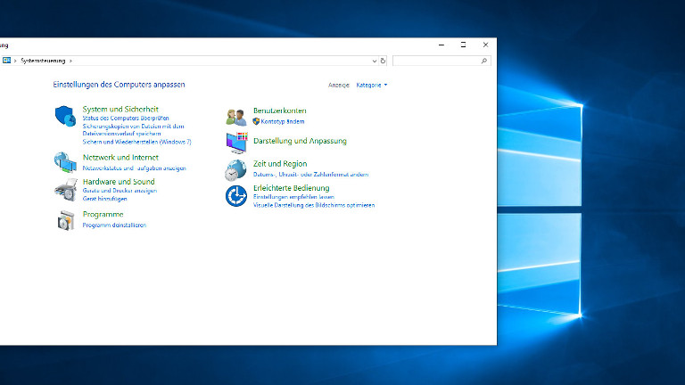Screen dimensions: 685x385
Task: Open Gerät hinzufügen link
Action: [105, 199]
